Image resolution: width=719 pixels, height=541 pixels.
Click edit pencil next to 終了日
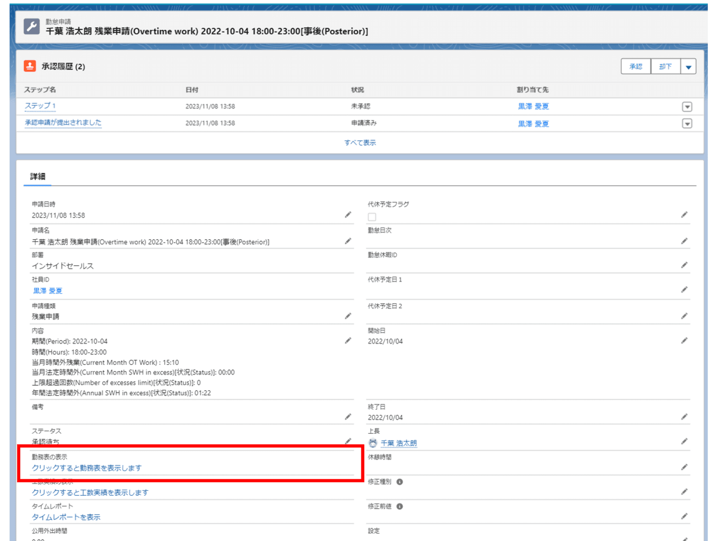point(684,417)
